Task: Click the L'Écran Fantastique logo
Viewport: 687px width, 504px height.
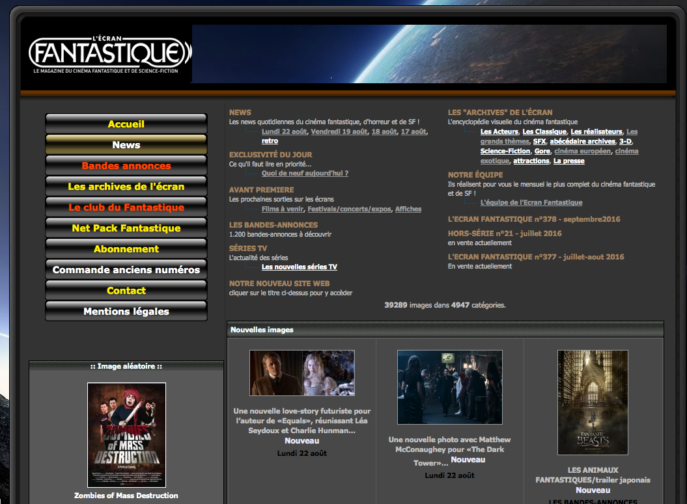Action: (109, 53)
